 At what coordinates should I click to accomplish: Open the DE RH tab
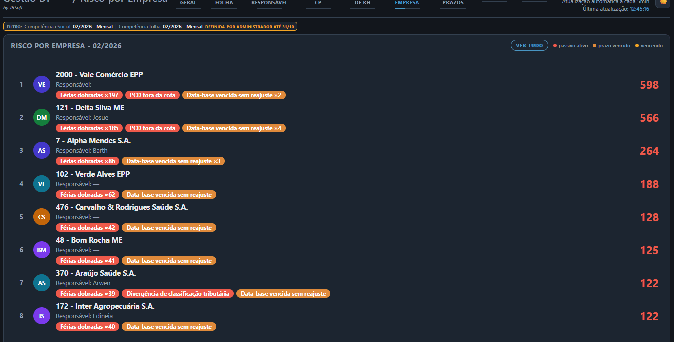click(362, 3)
